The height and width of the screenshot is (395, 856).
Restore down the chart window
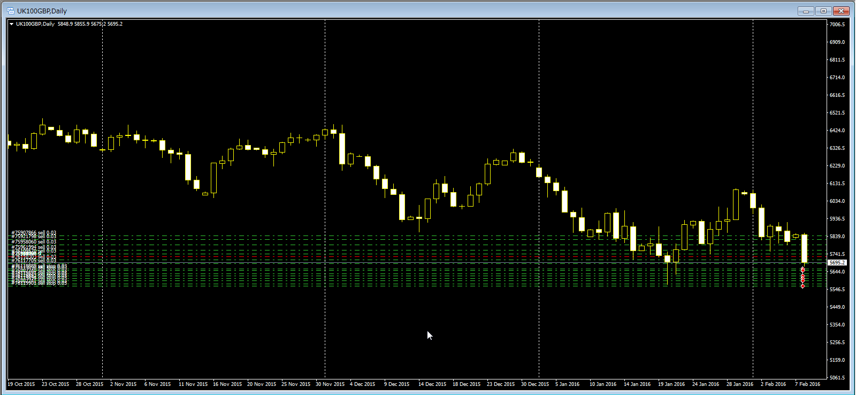[x=823, y=11]
